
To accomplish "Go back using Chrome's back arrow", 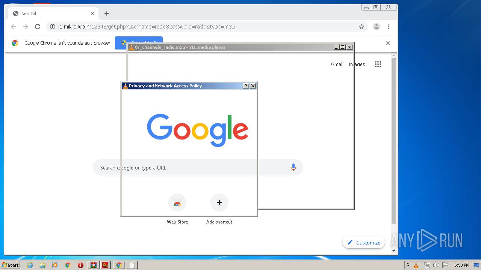I will coord(14,27).
